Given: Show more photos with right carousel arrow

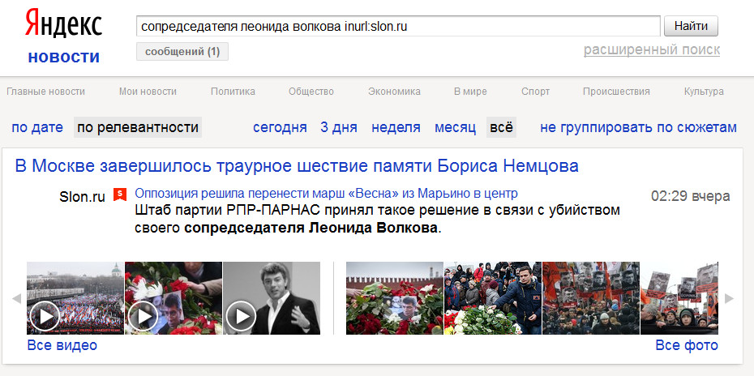Looking at the screenshot, I should point(730,298).
